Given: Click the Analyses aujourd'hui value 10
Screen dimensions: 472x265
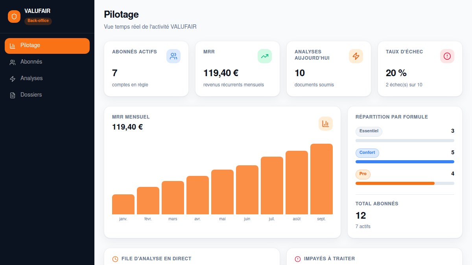Looking at the screenshot, I should click(x=300, y=73).
